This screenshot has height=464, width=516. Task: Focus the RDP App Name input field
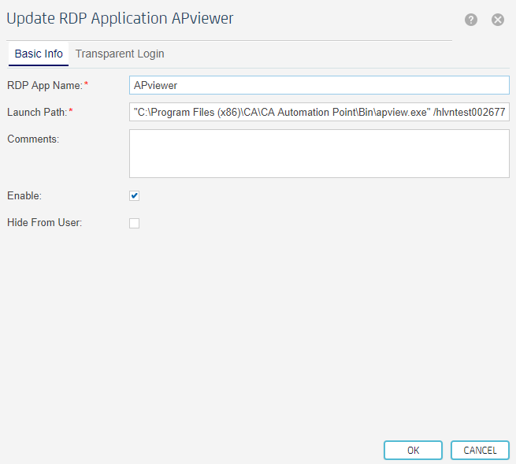click(x=319, y=85)
